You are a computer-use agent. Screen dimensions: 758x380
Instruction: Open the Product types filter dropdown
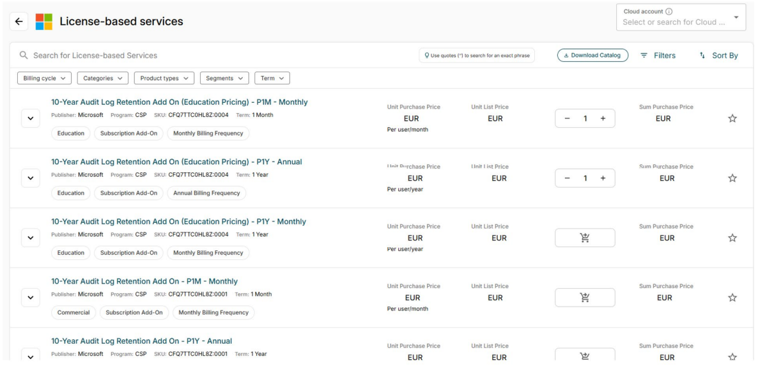[x=164, y=78]
